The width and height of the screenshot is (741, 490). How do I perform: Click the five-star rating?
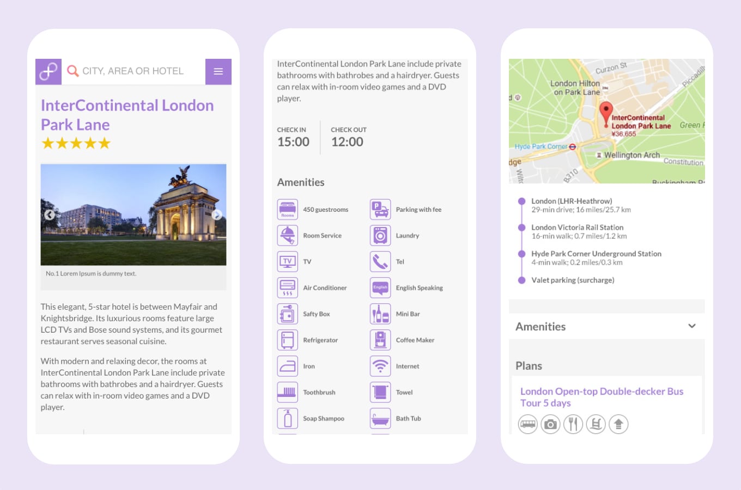(76, 143)
